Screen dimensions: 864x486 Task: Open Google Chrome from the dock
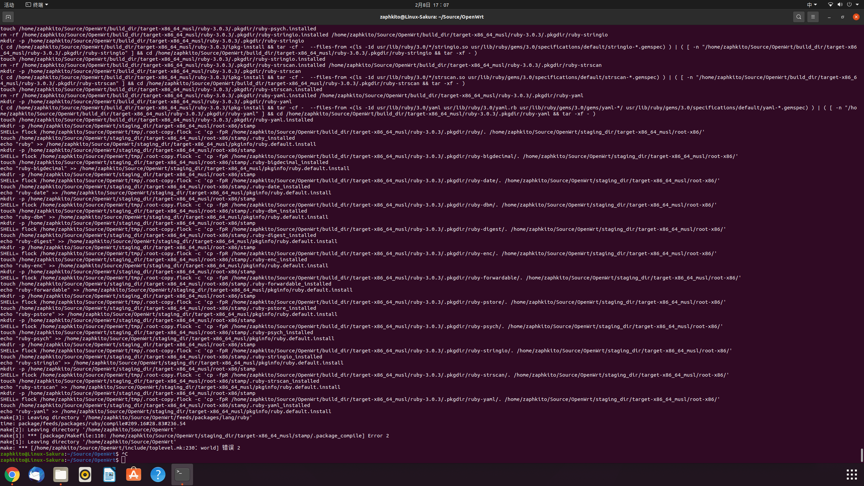pyautogui.click(x=12, y=474)
